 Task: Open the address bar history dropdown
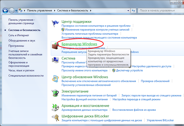pos(128,11)
